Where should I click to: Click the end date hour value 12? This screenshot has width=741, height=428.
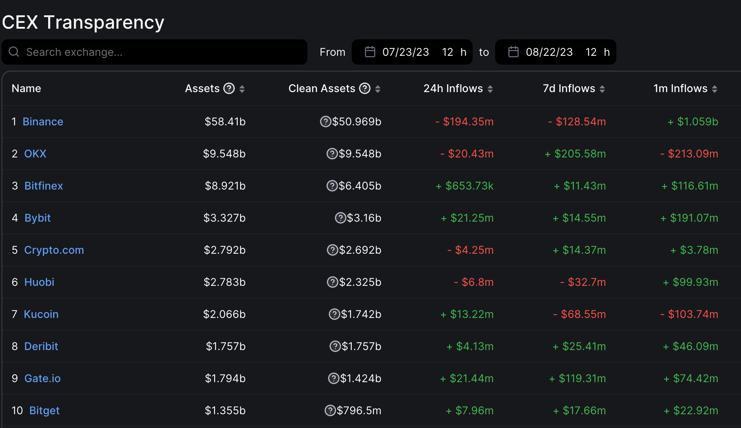click(x=591, y=52)
